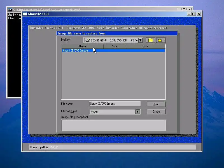224x168 pixels.
Task: Close the Ghost32 11.0 window
Action: (199, 14)
